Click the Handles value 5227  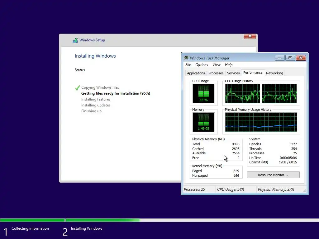[293, 144]
